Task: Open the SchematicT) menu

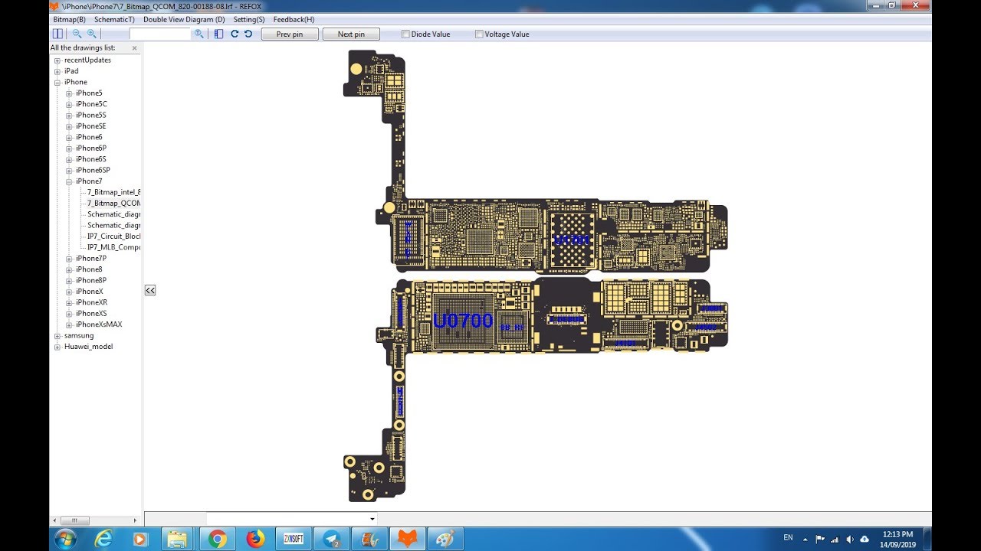Action: 114,19
